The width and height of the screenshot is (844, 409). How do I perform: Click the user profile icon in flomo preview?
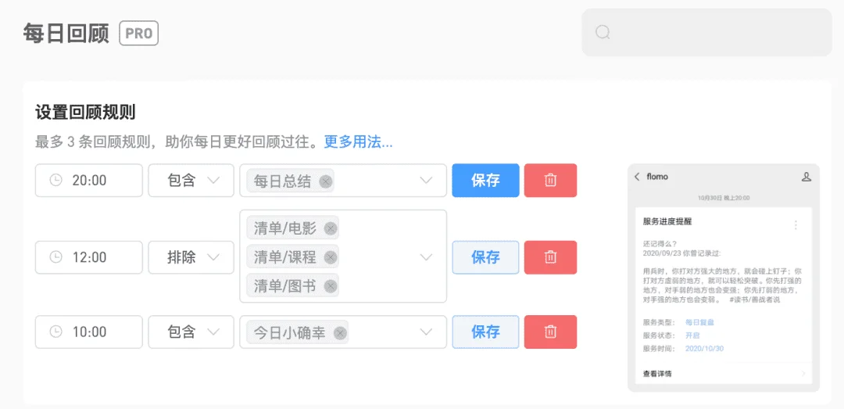pos(806,177)
